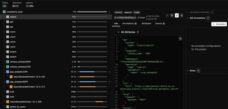Click the token icon beside 8,932
Screen dimensions: 228x109
(x=37, y=77)
